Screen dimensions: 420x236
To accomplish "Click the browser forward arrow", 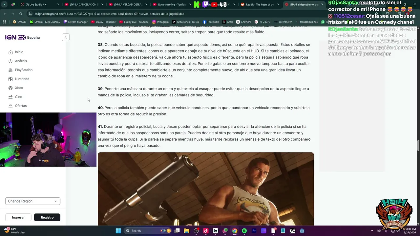I will click(x=13, y=14).
